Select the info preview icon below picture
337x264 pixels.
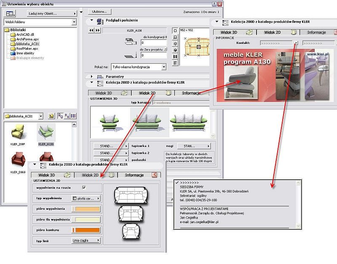[175, 63]
